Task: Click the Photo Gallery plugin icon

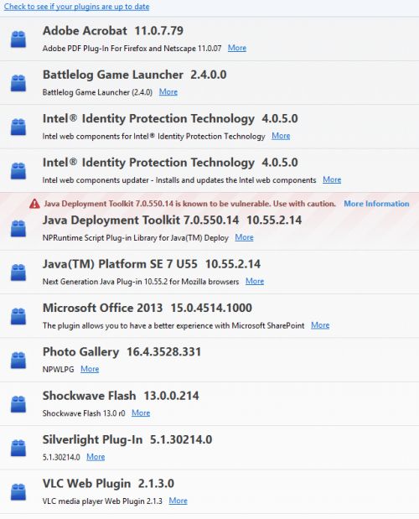Action: [x=18, y=361]
